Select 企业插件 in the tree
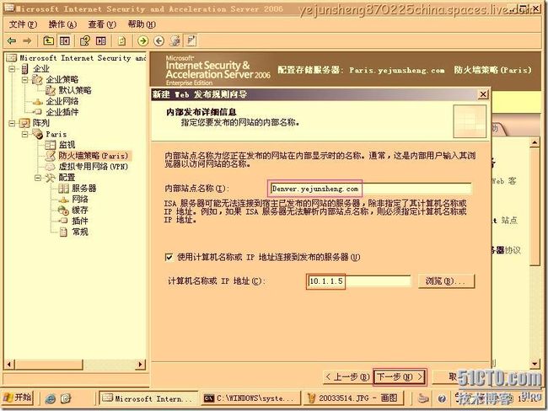The image size is (548, 411). 62,112
